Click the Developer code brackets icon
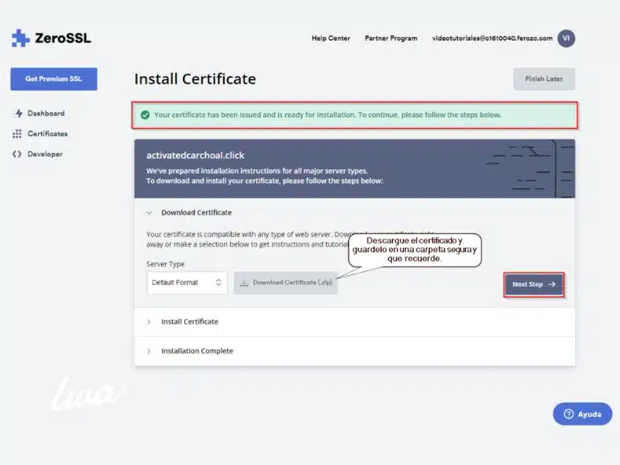620x465 pixels. (x=16, y=153)
